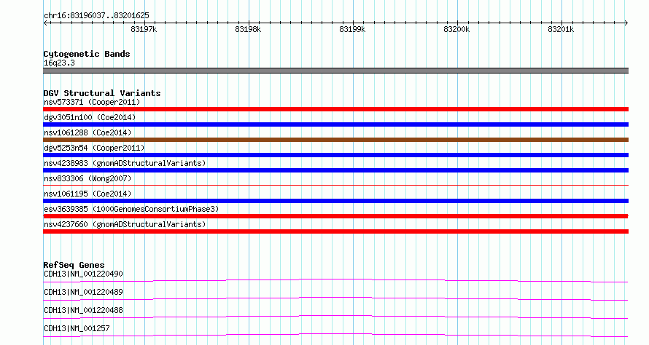This screenshot has height=345, width=649.
Task: Open variant dgv5253n54 (Cooper2011) label
Action: 94,148
